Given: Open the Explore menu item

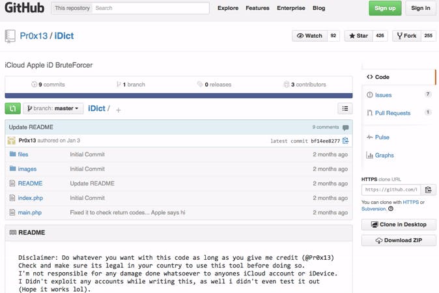Looking at the screenshot, I should [x=228, y=8].
